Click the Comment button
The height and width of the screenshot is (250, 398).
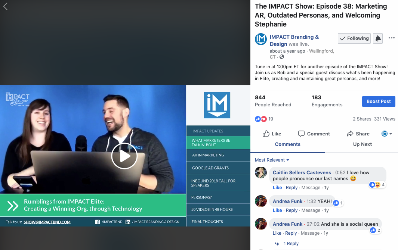(x=314, y=134)
